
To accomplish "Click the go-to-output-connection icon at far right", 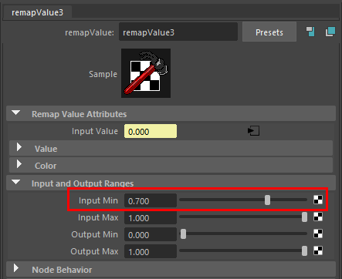I will coord(330,32).
